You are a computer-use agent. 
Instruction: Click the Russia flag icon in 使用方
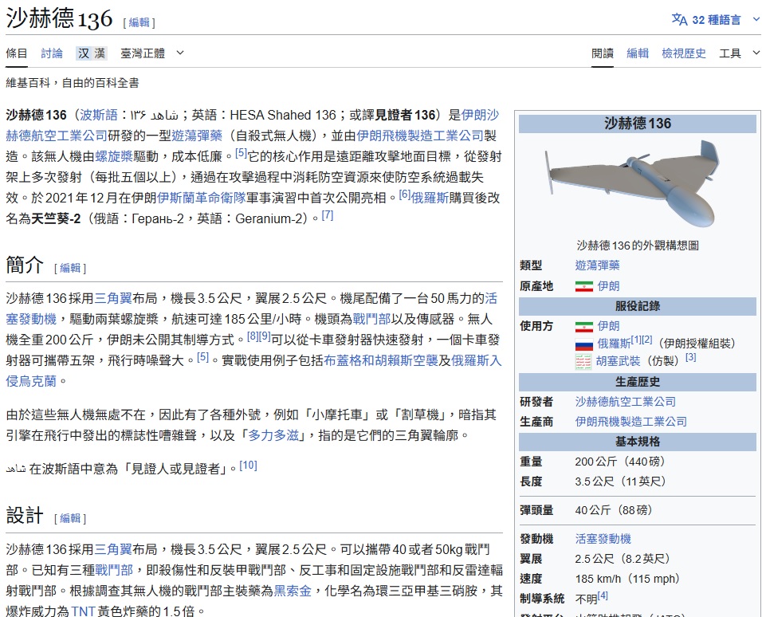click(x=583, y=344)
